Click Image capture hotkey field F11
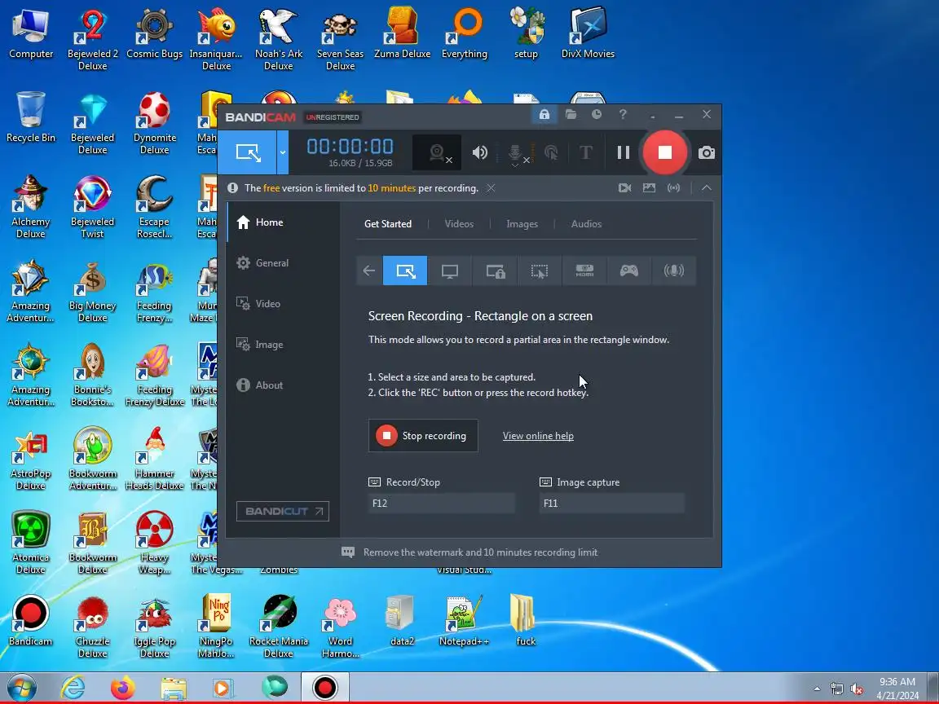939x704 pixels. (611, 504)
